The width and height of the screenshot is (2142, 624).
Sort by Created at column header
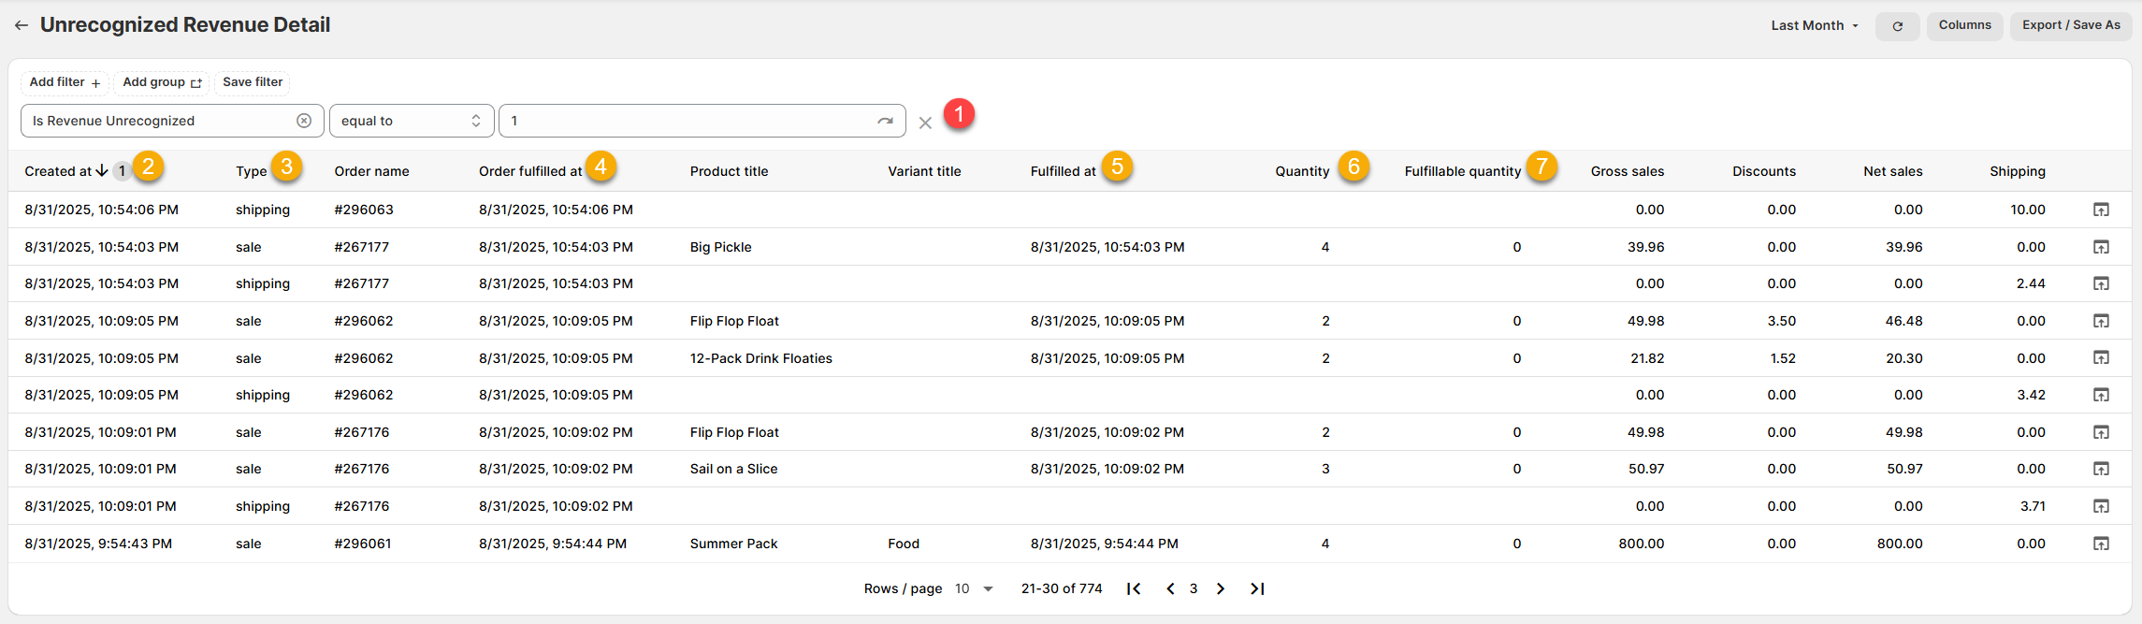tap(58, 171)
